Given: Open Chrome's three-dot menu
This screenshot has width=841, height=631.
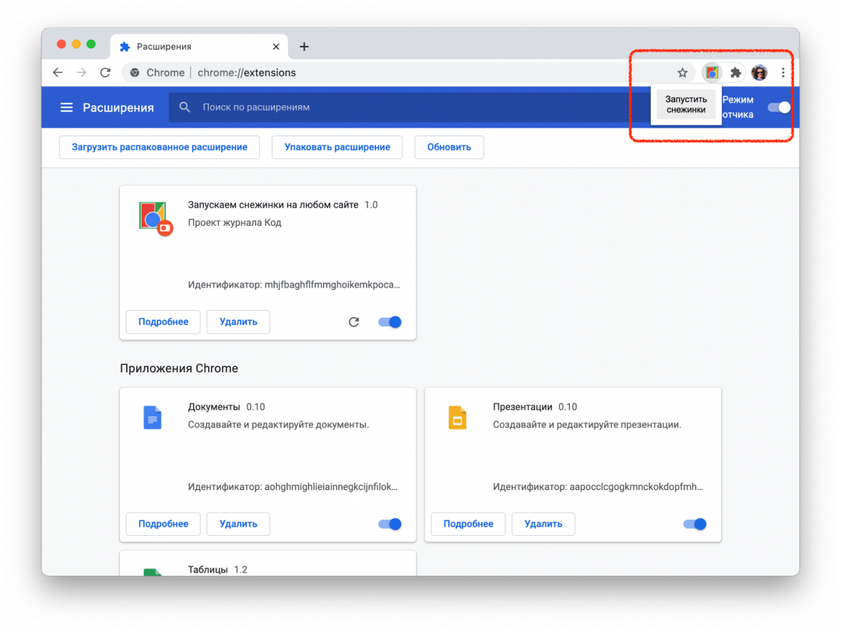Looking at the screenshot, I should tap(783, 73).
